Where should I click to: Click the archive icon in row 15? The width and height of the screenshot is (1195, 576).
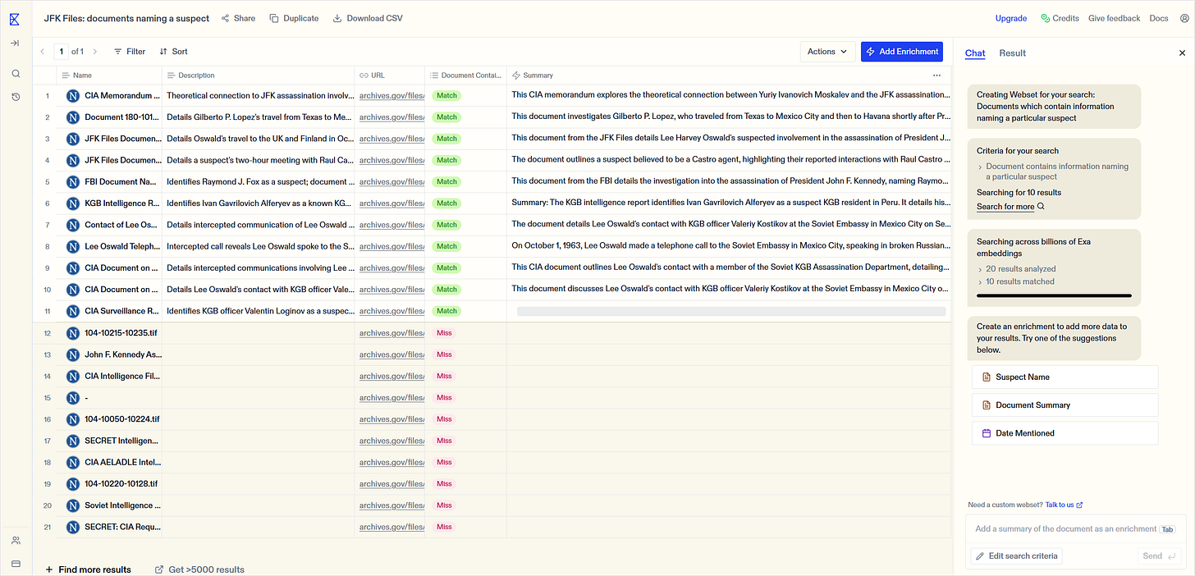coord(73,398)
